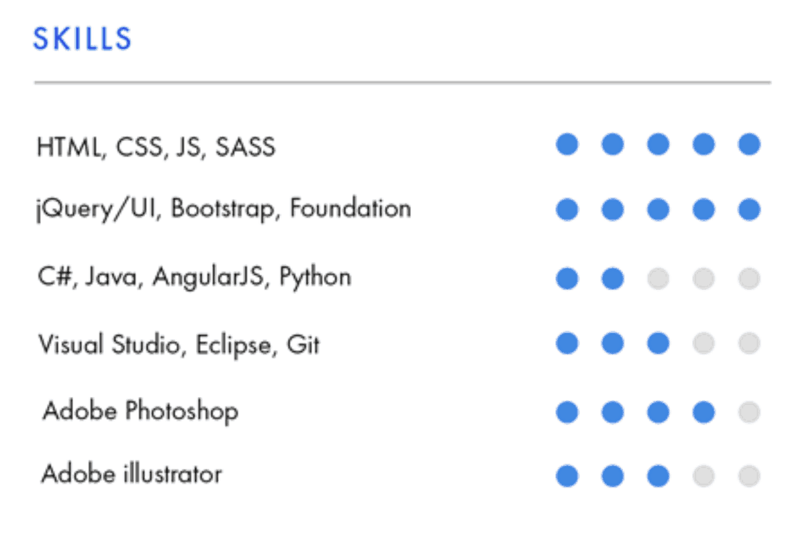
Task: Click the SKILLS section heading
Action: click(x=82, y=39)
